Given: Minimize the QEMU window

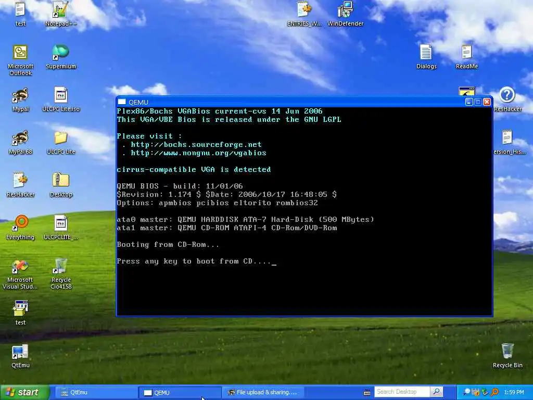Looking at the screenshot, I should tap(469, 102).
